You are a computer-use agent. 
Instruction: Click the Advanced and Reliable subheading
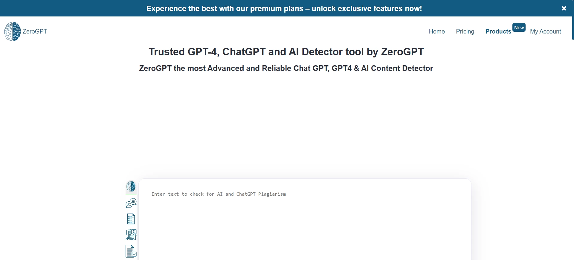click(286, 68)
